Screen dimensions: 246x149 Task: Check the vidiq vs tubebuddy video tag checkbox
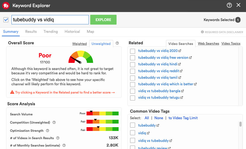132,141
